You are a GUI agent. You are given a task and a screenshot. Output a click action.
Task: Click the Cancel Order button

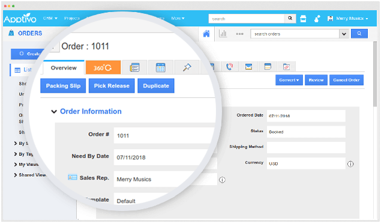[346, 80]
